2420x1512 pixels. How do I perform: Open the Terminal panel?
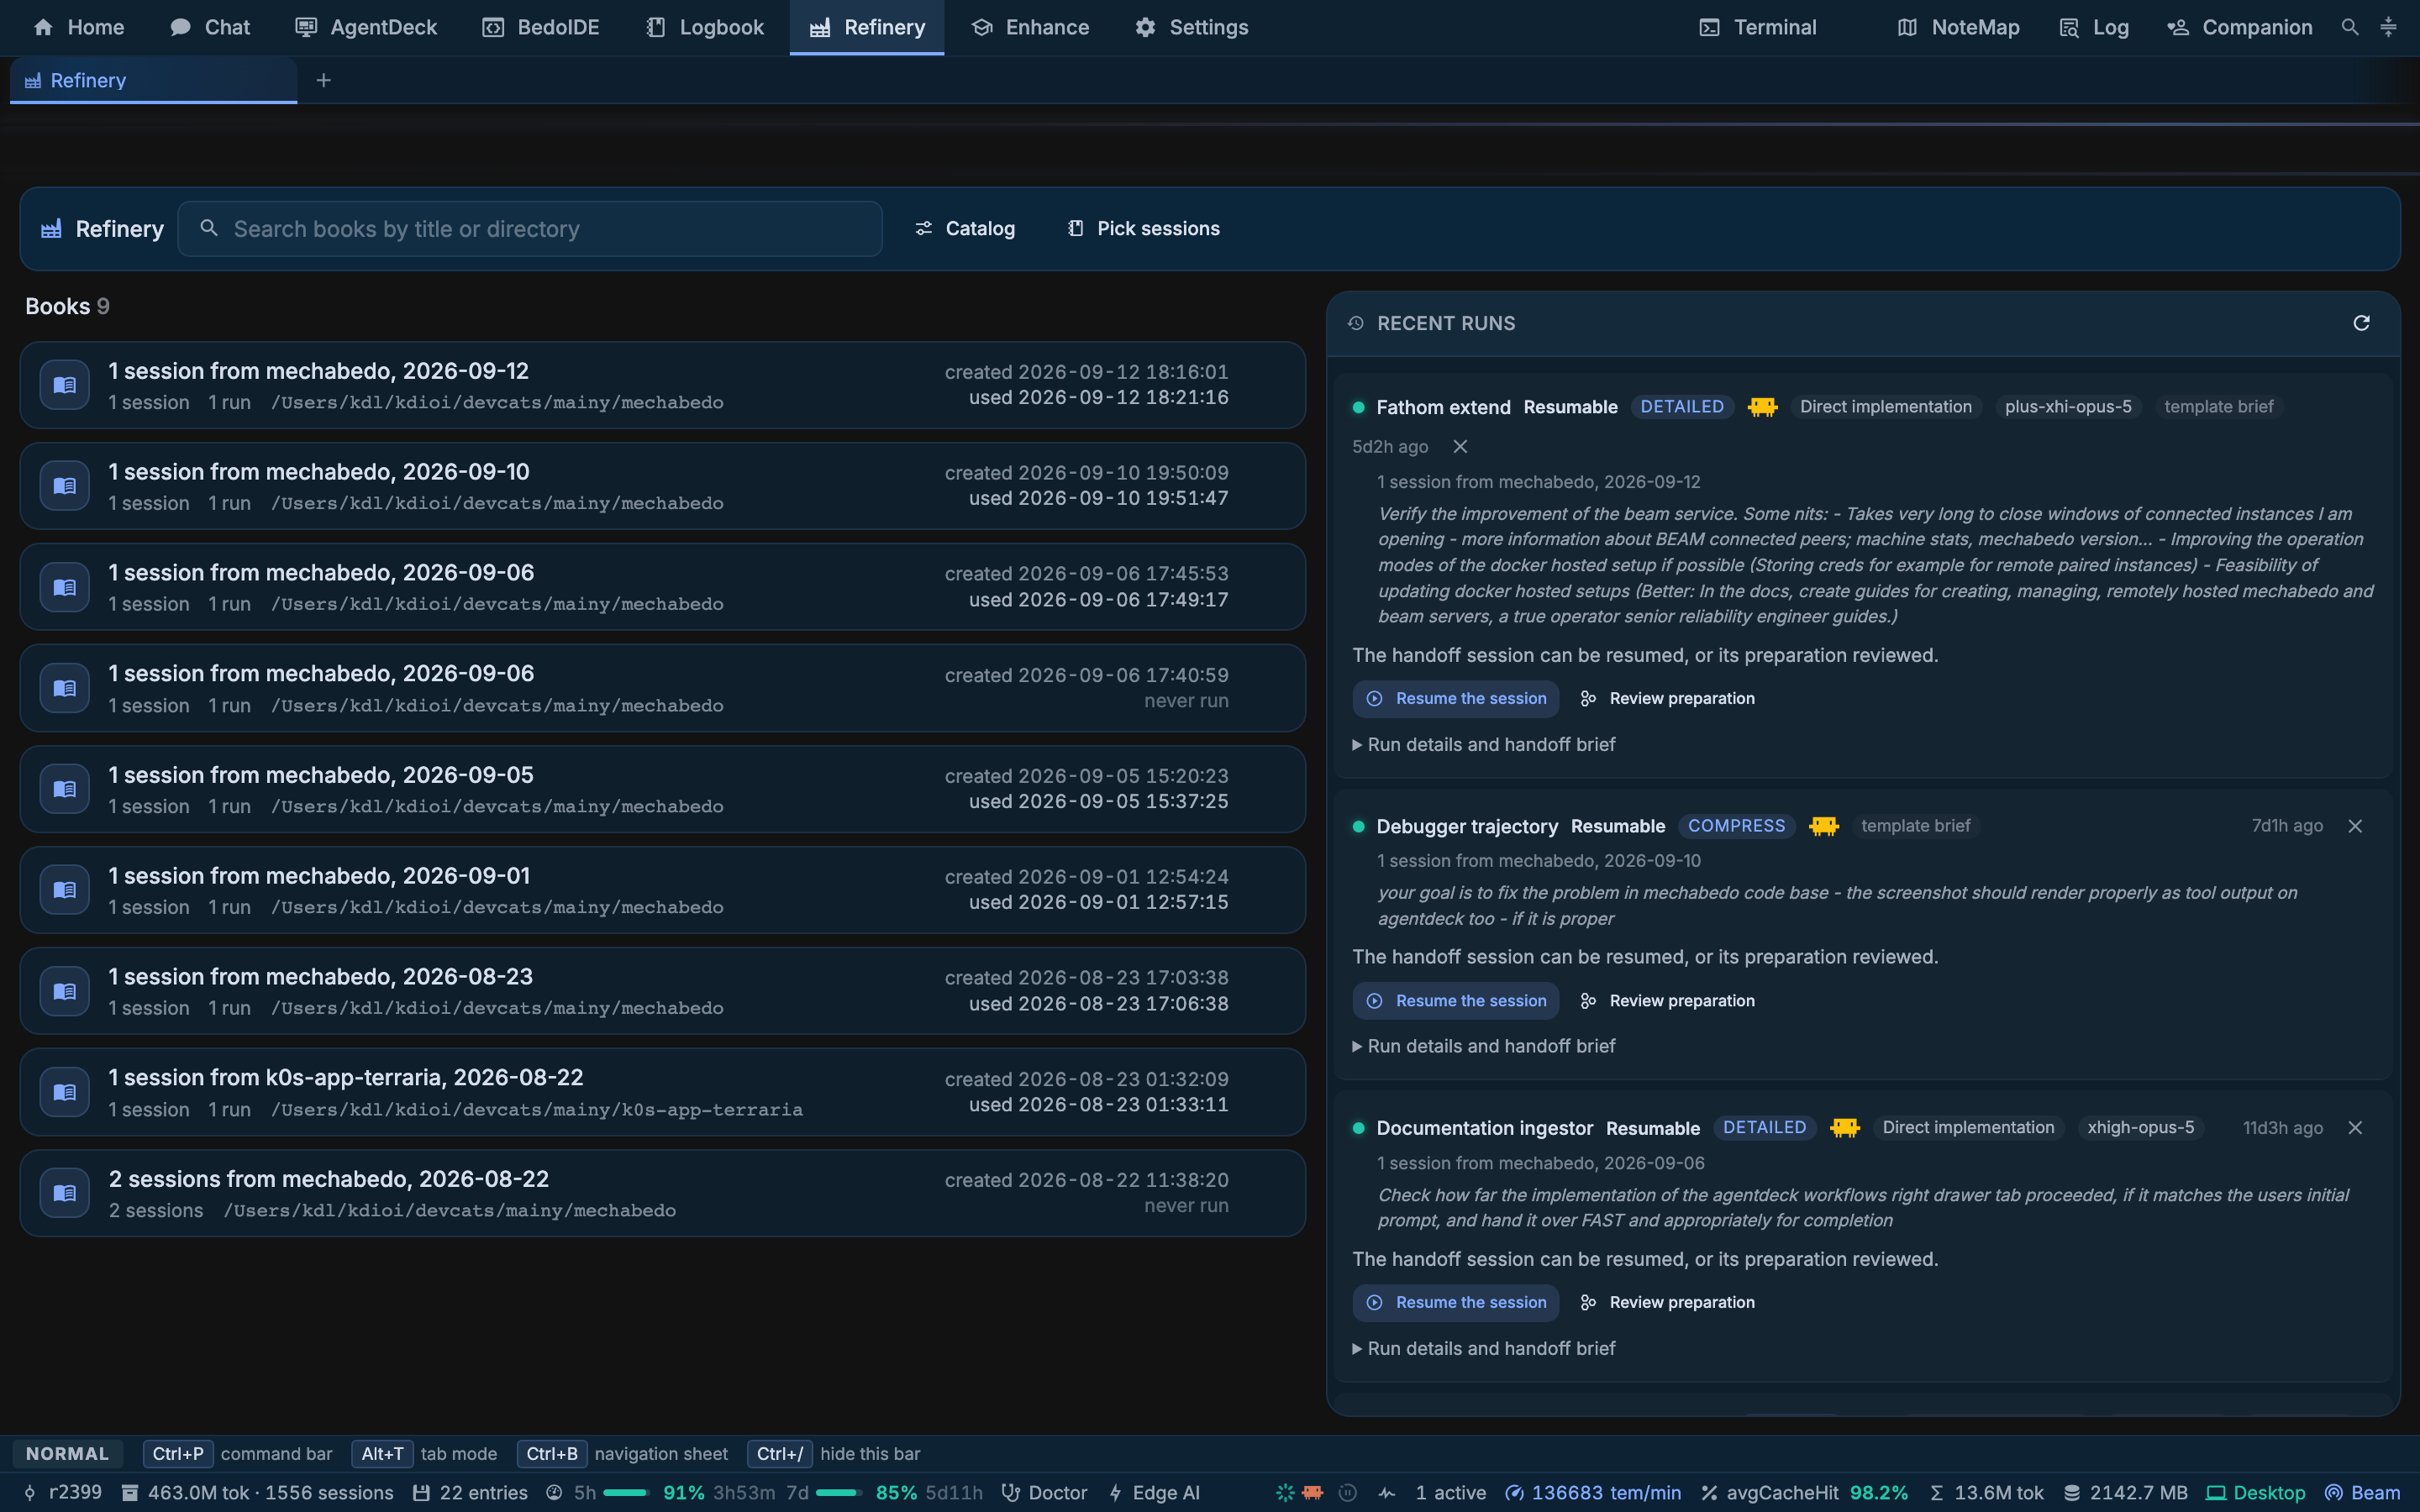[x=1758, y=27]
